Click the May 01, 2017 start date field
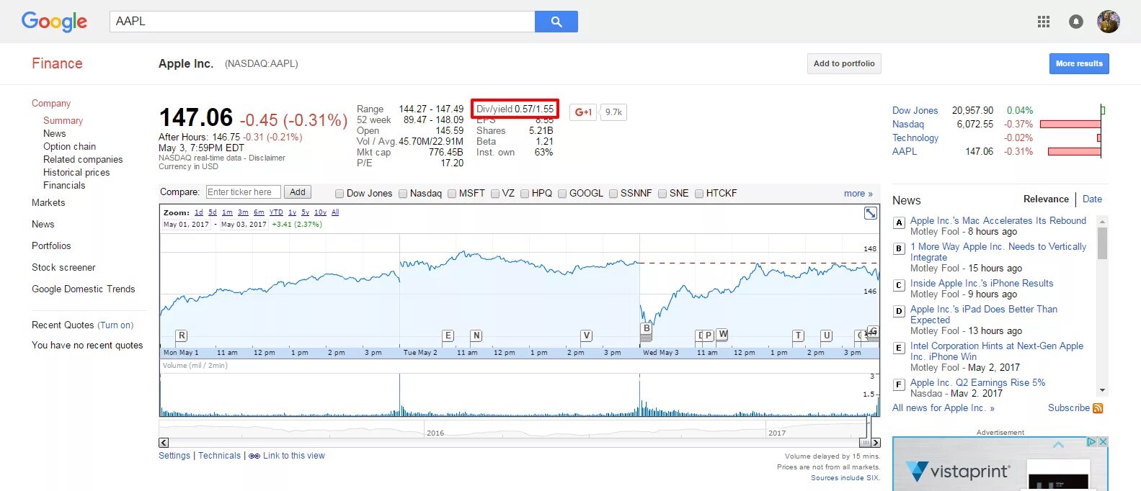Screen dimensions: 1141x491 pos(186,225)
